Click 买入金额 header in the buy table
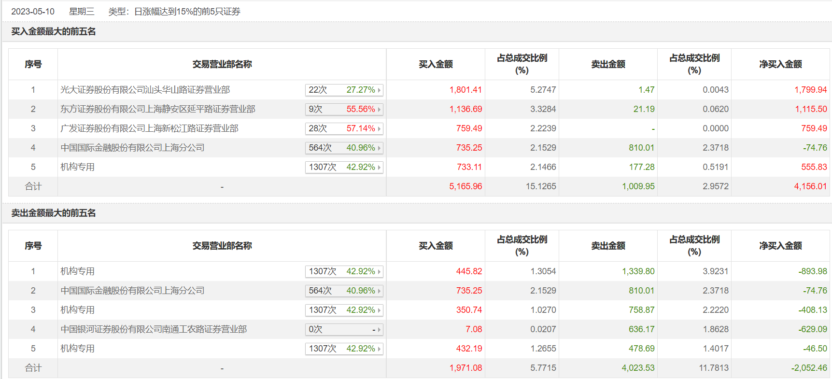 [x=436, y=64]
